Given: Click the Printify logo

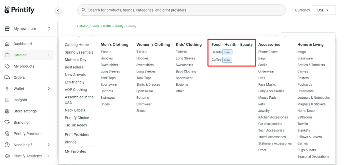Looking at the screenshot, I should click(19, 10).
